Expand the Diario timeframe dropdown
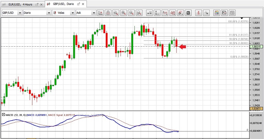Screen dimensions: 264x139 pos(49,13)
